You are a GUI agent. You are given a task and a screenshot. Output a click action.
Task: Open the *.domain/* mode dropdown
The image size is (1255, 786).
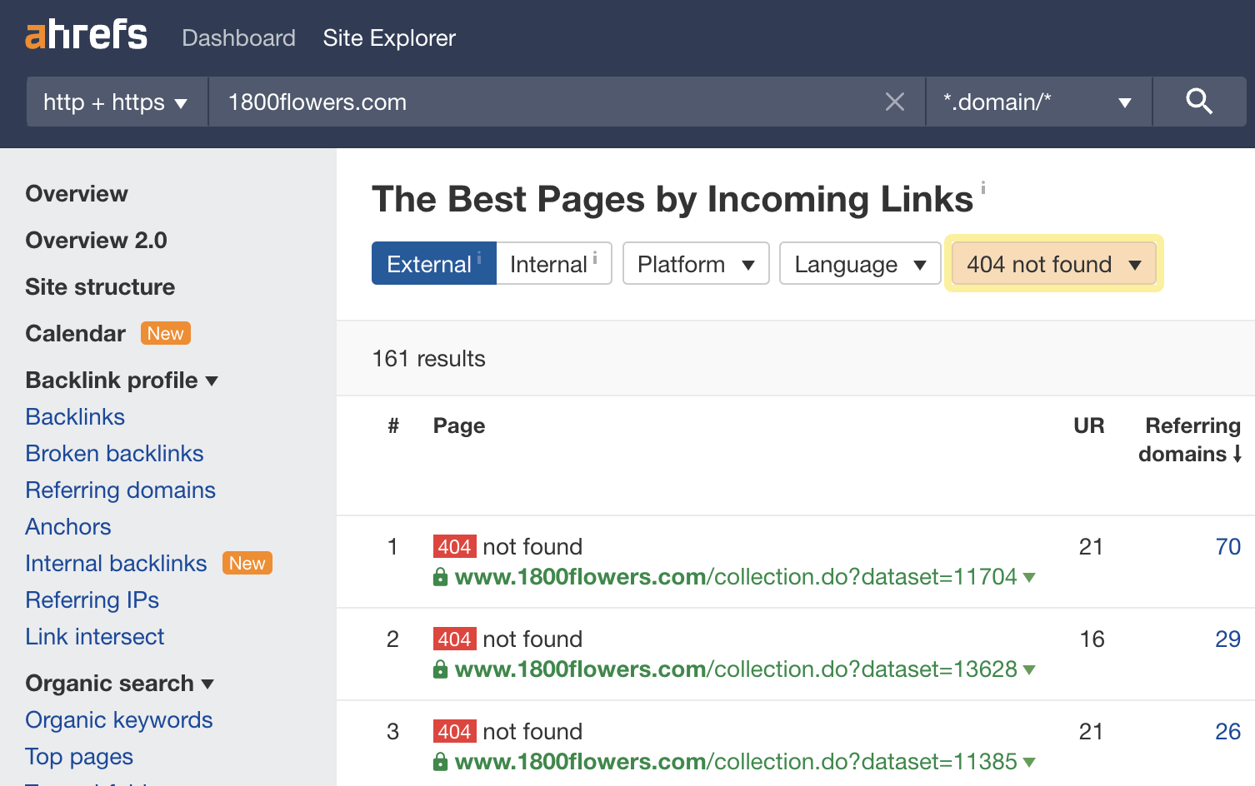coord(1037,102)
